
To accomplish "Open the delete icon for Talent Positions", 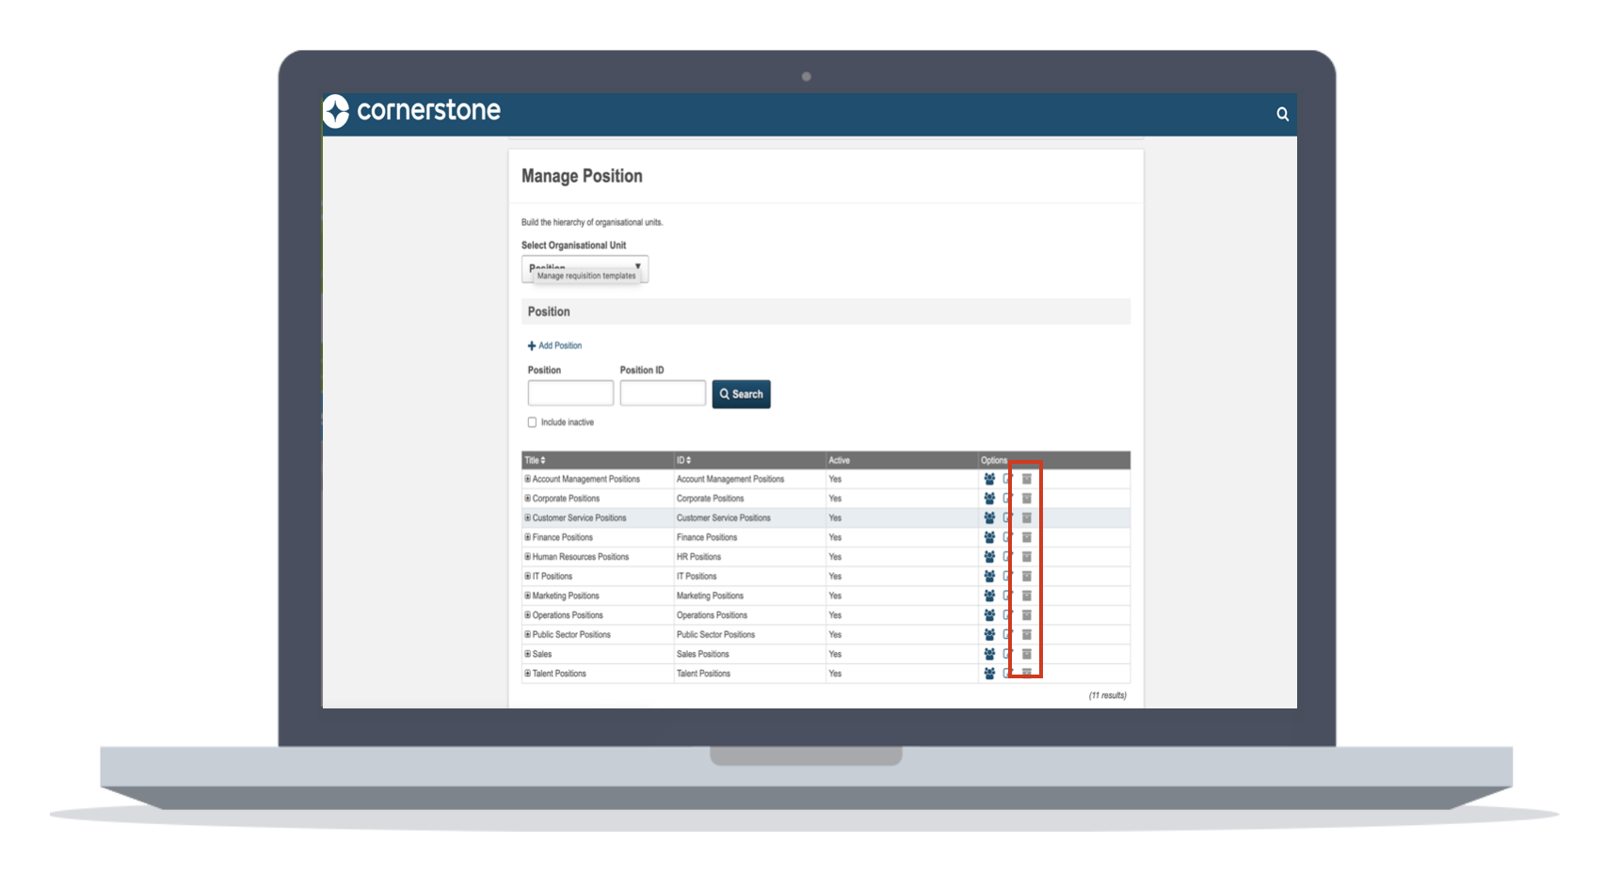I will pyautogui.click(x=1026, y=673).
